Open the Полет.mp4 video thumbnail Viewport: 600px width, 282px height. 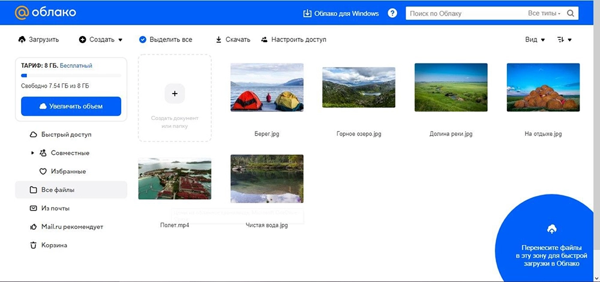tap(175, 179)
